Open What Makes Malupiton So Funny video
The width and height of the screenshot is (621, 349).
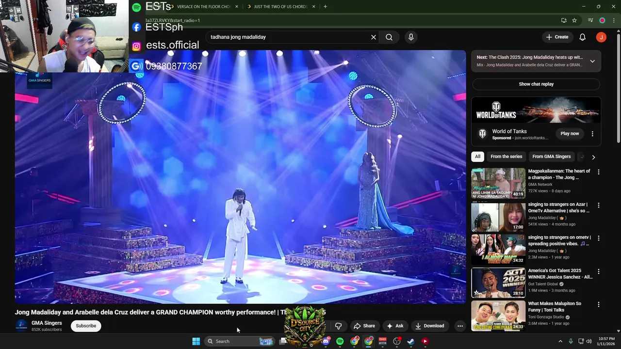tap(555, 307)
